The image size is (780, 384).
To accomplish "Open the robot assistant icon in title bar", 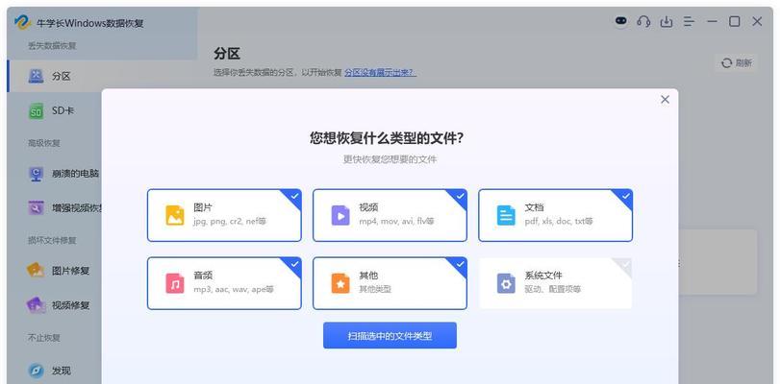I will tap(620, 21).
